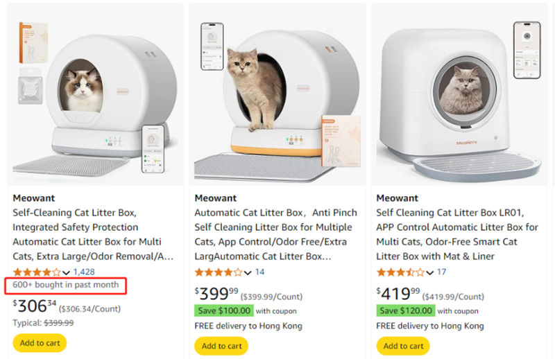Screen dimensions: 555x359
Task: Click star rating icons of first product
Action: [36, 272]
